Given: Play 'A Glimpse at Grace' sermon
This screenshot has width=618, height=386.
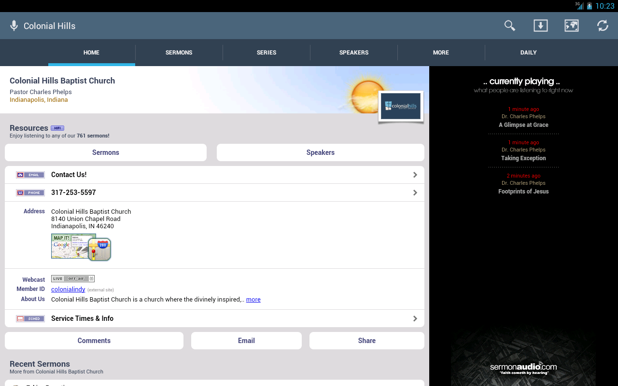Looking at the screenshot, I should [523, 125].
